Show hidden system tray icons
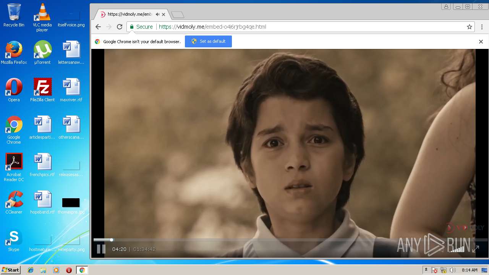 pos(426,270)
